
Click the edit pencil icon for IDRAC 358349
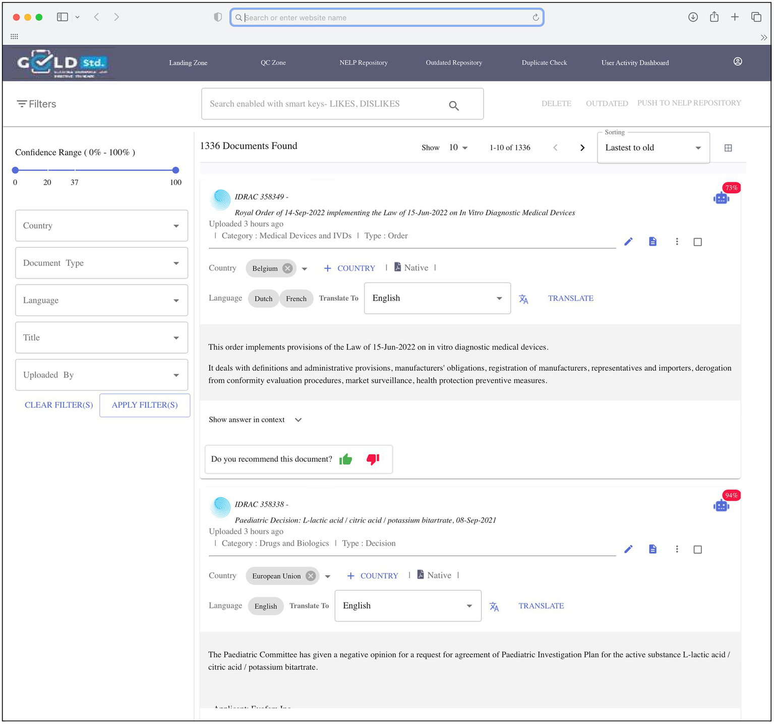click(x=628, y=242)
